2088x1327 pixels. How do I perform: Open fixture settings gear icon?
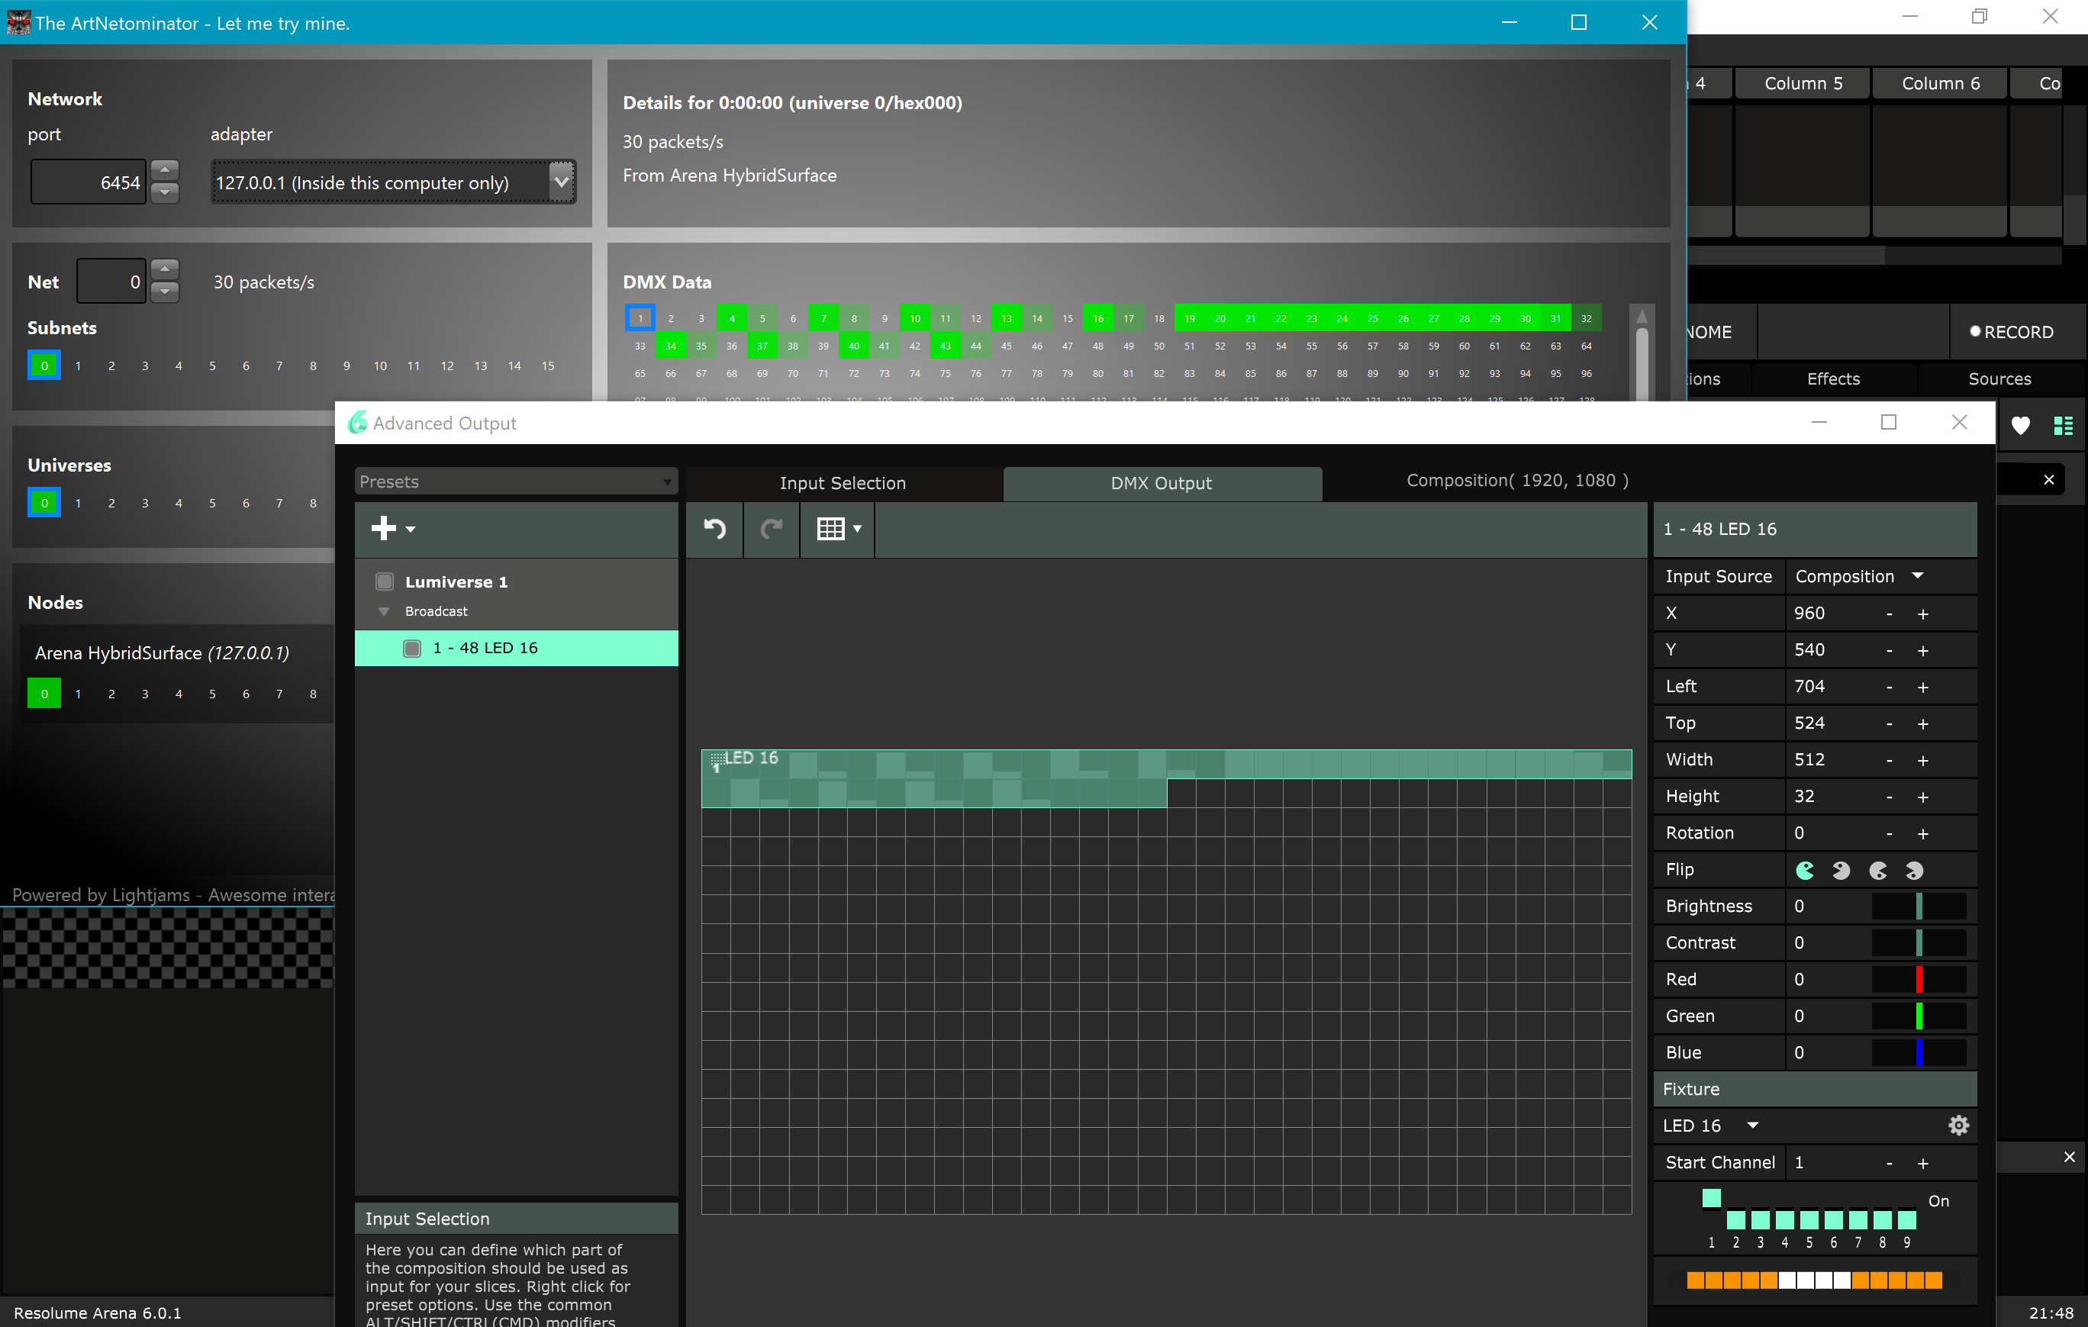1958,1126
